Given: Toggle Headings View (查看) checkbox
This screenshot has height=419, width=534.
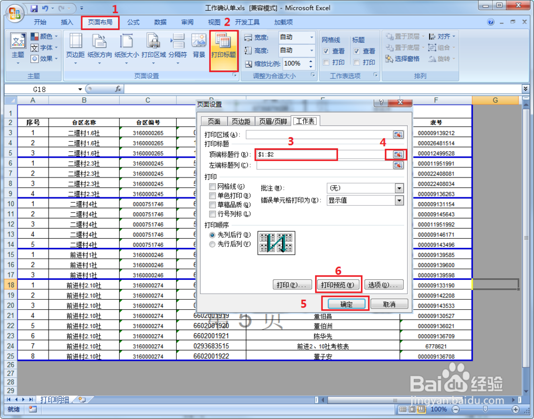Looking at the screenshot, I should coord(357,51).
